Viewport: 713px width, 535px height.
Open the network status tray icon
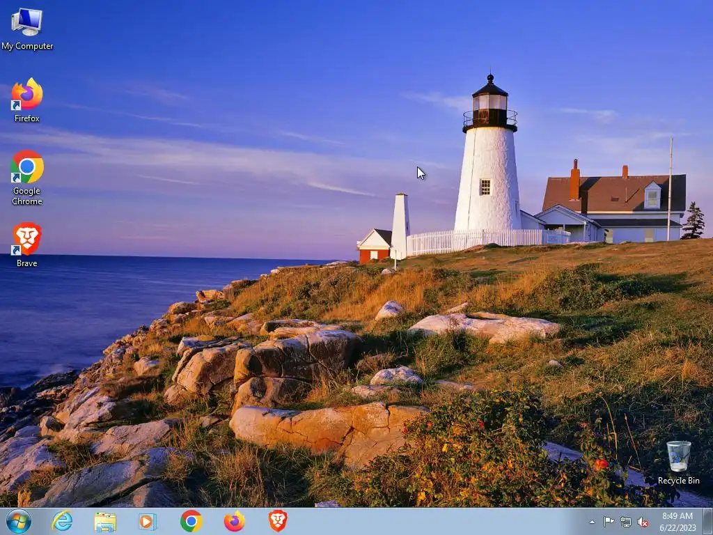click(626, 522)
